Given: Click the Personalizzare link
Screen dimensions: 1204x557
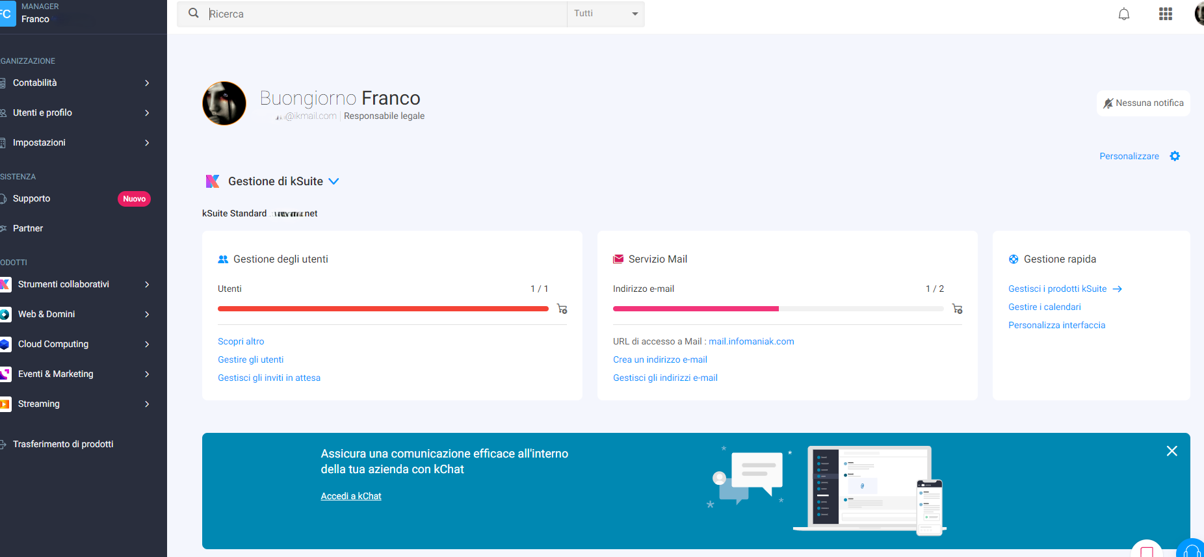Looking at the screenshot, I should point(1129,156).
